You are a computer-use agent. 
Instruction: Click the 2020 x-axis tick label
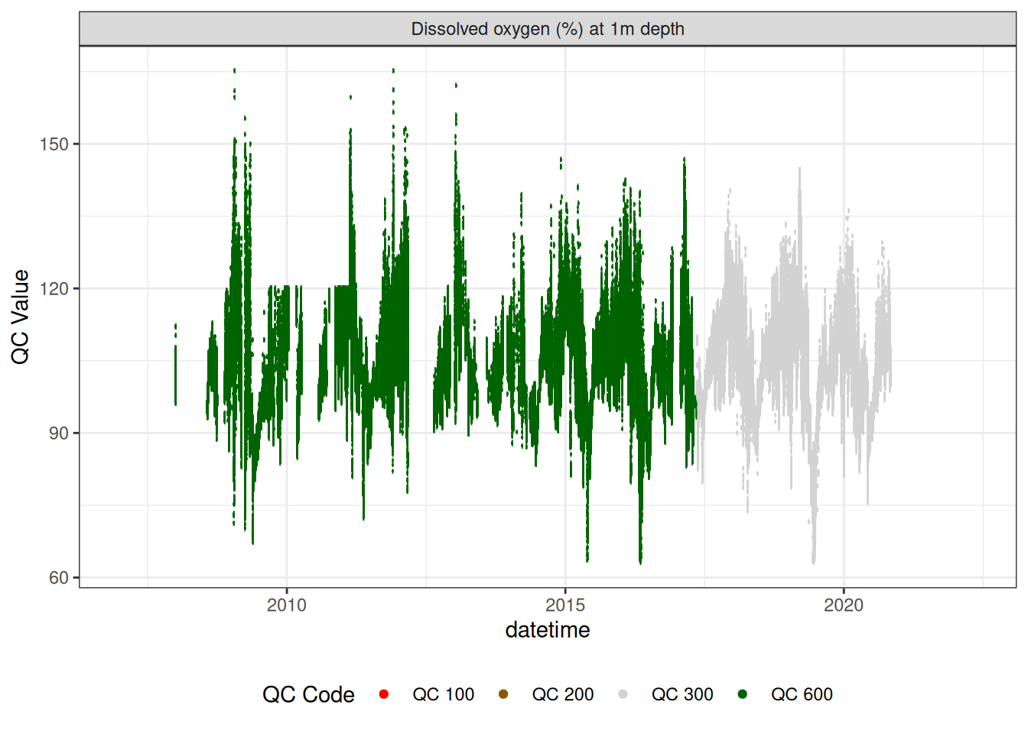844,606
